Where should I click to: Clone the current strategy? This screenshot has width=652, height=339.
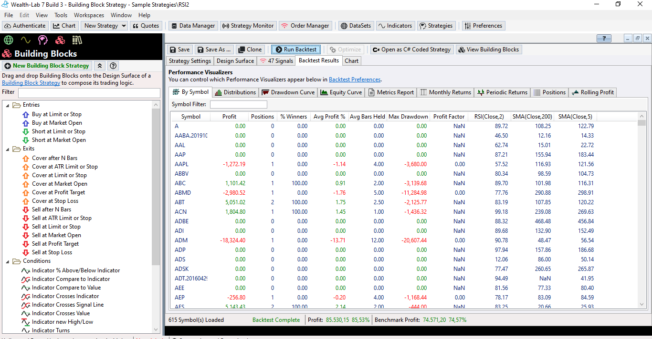point(250,50)
